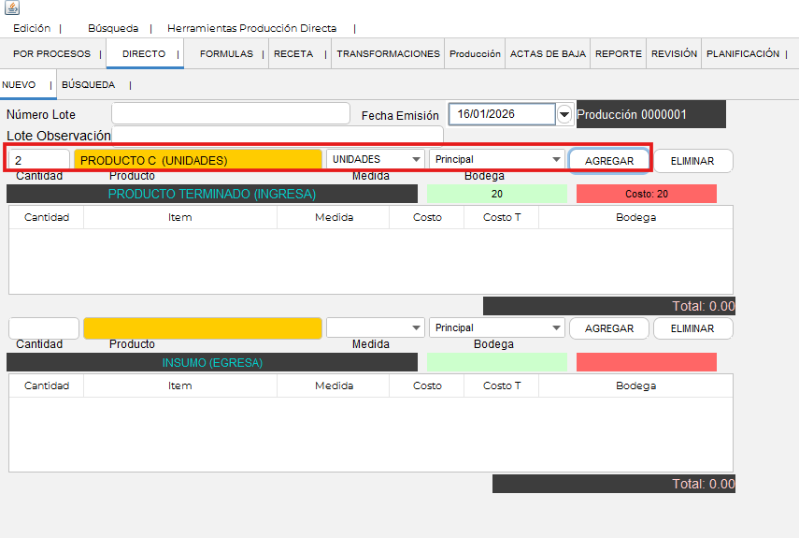799x538 pixels.
Task: Open the Edición menu
Action: (x=32, y=29)
